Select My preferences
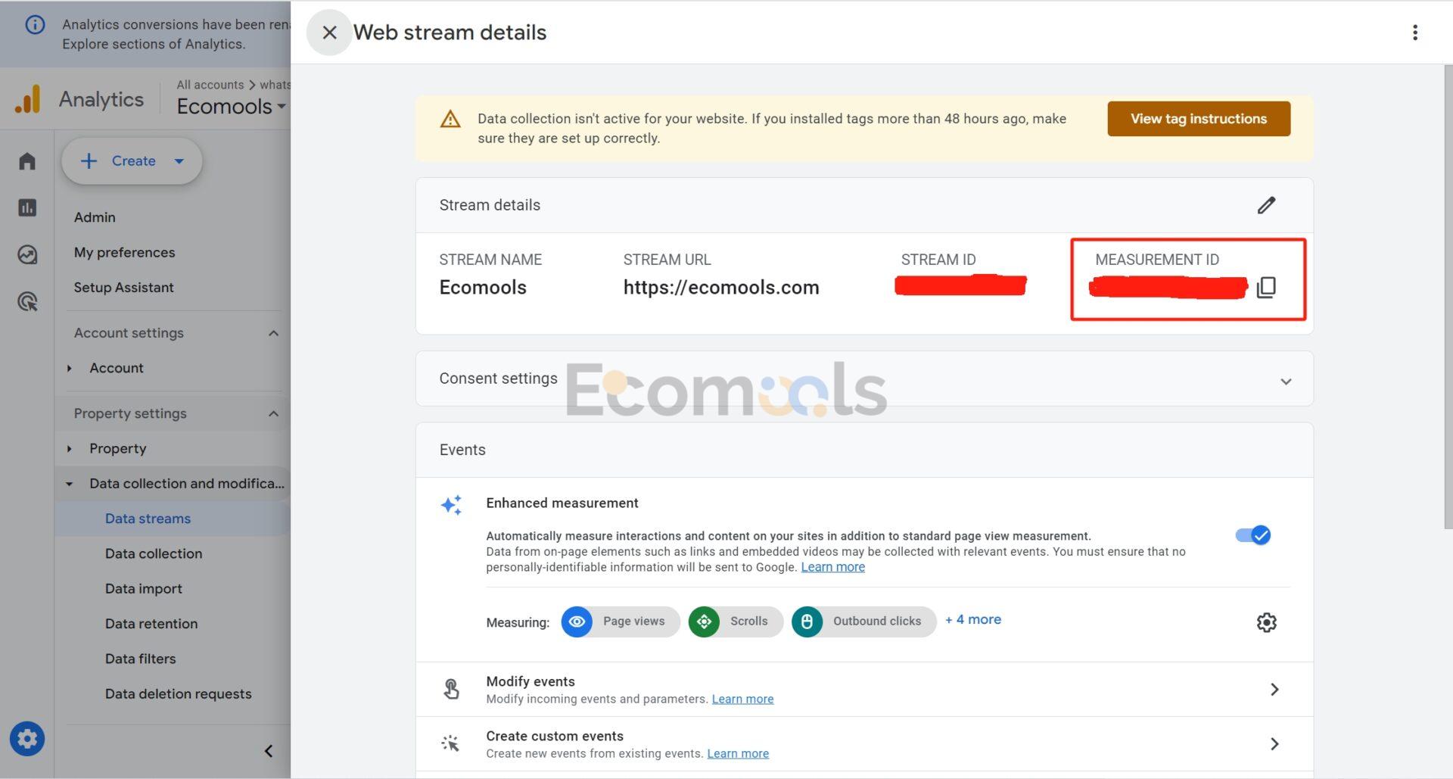Screen dimensions: 1453x779 (x=124, y=252)
